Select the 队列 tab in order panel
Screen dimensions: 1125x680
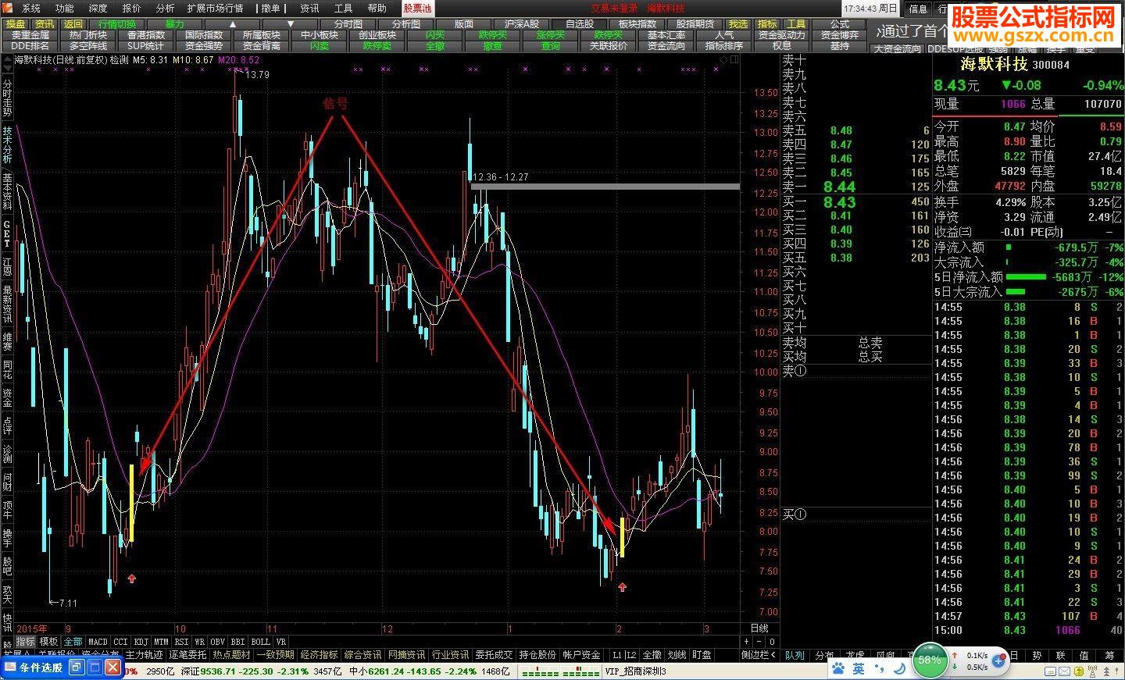pos(795,656)
